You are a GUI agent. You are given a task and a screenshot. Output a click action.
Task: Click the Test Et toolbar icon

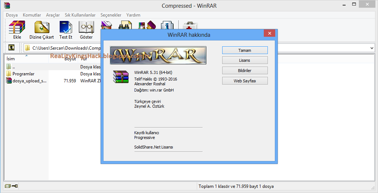(x=66, y=27)
